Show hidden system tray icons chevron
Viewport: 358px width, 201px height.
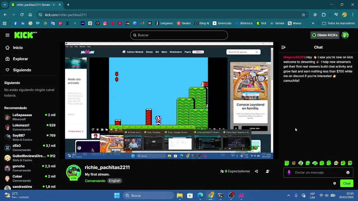[289, 195]
